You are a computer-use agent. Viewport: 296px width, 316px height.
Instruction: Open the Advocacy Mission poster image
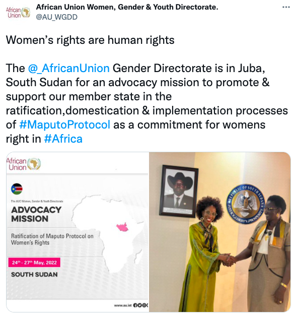pyautogui.click(x=78, y=232)
